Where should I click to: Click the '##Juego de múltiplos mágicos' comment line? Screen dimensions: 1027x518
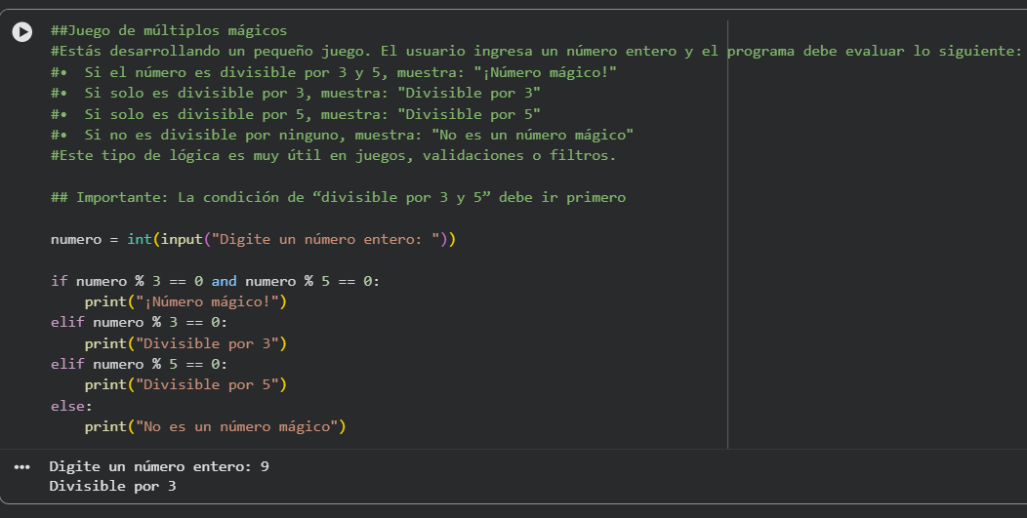(169, 31)
